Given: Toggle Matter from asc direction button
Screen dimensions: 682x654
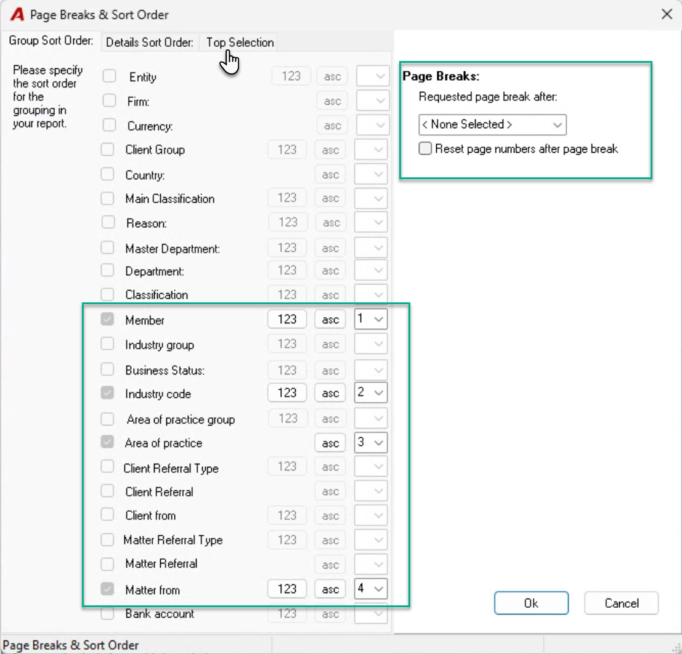Looking at the screenshot, I should click(330, 589).
